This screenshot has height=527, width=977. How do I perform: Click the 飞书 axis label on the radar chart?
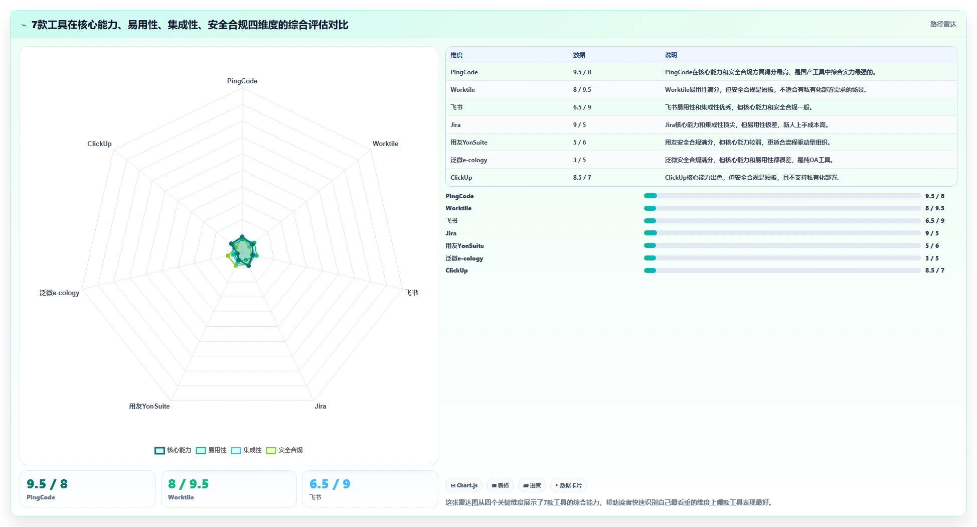(x=412, y=293)
